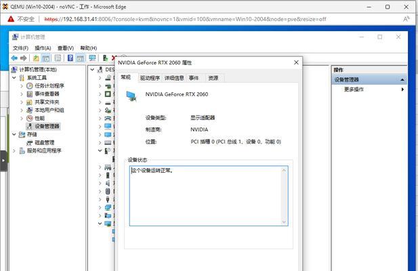The image size is (418, 271).
Task: Collapse the DES computer root device node
Action: point(92,70)
